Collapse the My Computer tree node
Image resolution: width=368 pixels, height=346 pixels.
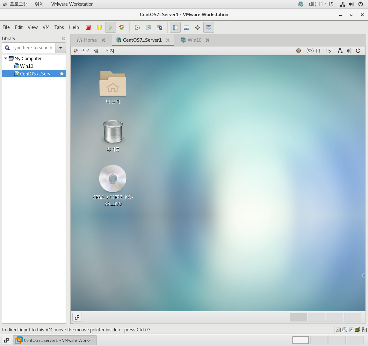pos(5,58)
